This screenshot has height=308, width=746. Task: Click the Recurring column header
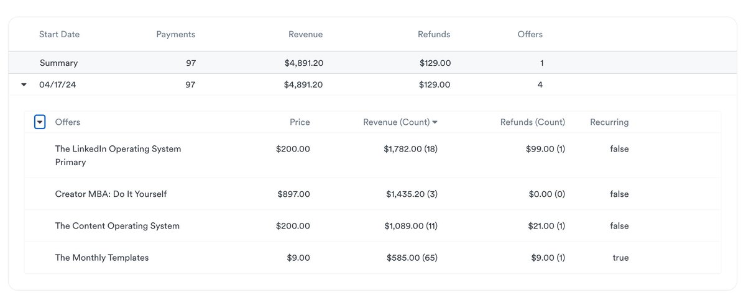(x=609, y=122)
